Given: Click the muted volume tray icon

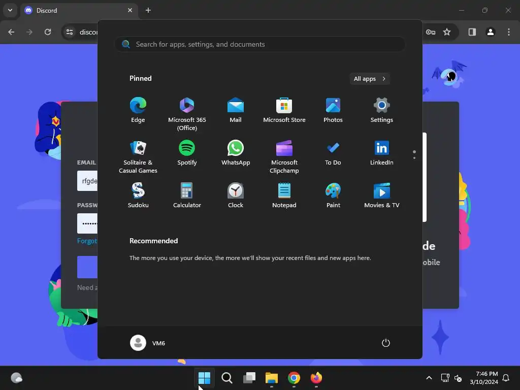Looking at the screenshot, I should click(458, 378).
